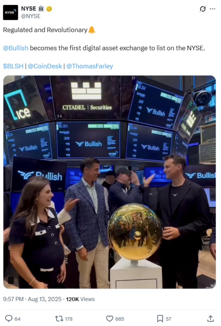The image size is (221, 326).
Task: Click the post timestamp 9:57 PM
Action: [13, 299]
